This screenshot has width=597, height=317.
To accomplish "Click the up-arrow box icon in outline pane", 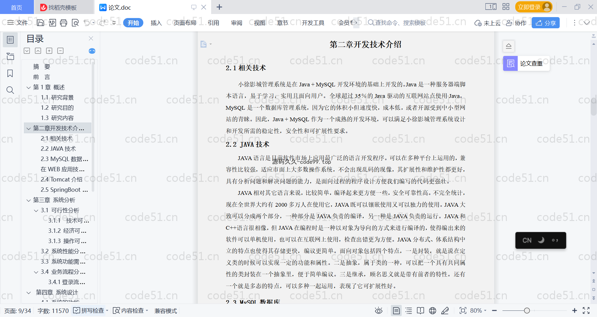I will tap(38, 51).
